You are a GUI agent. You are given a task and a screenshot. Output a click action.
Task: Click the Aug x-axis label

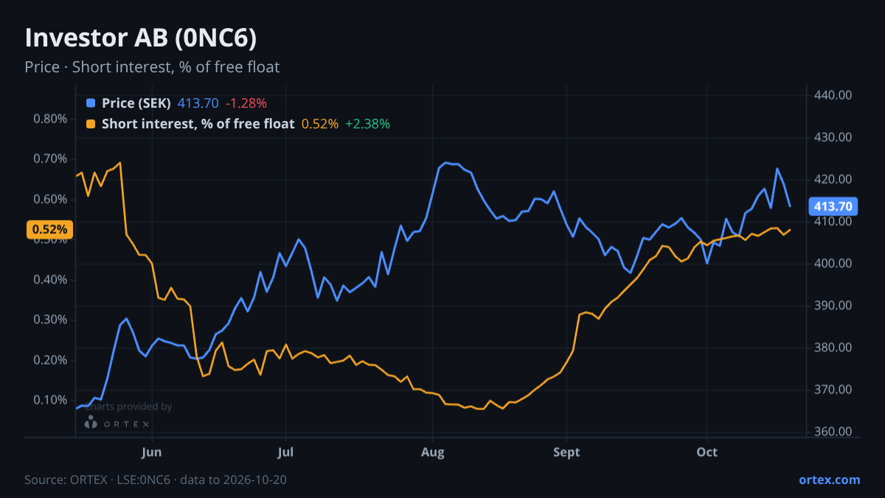(433, 452)
